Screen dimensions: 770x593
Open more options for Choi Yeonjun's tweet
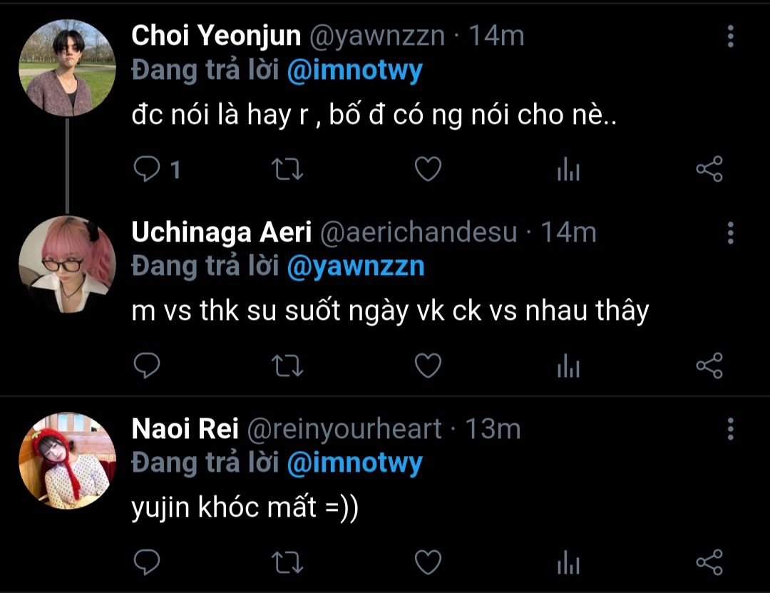pyautogui.click(x=730, y=36)
